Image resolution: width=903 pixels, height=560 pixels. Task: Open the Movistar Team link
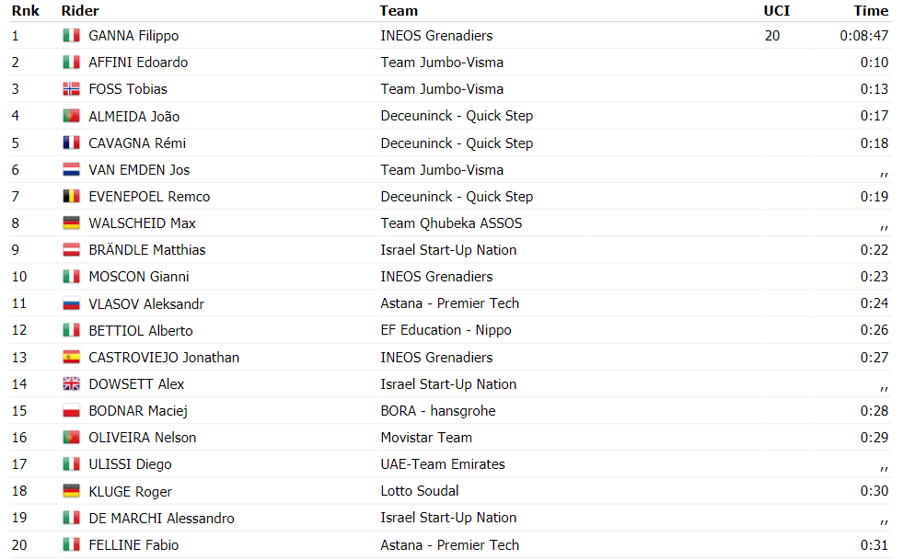[426, 438]
